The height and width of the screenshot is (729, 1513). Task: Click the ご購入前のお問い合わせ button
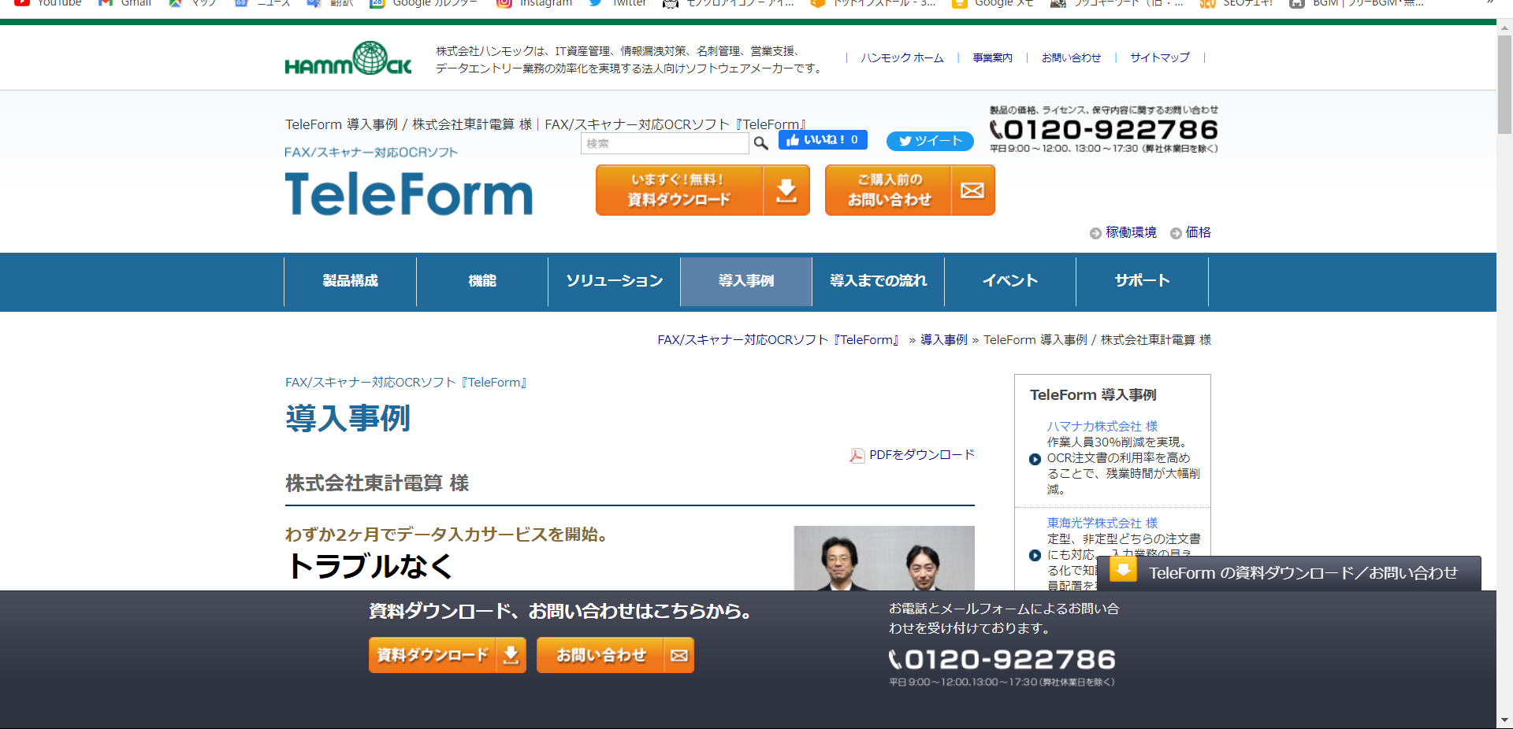[x=909, y=191]
